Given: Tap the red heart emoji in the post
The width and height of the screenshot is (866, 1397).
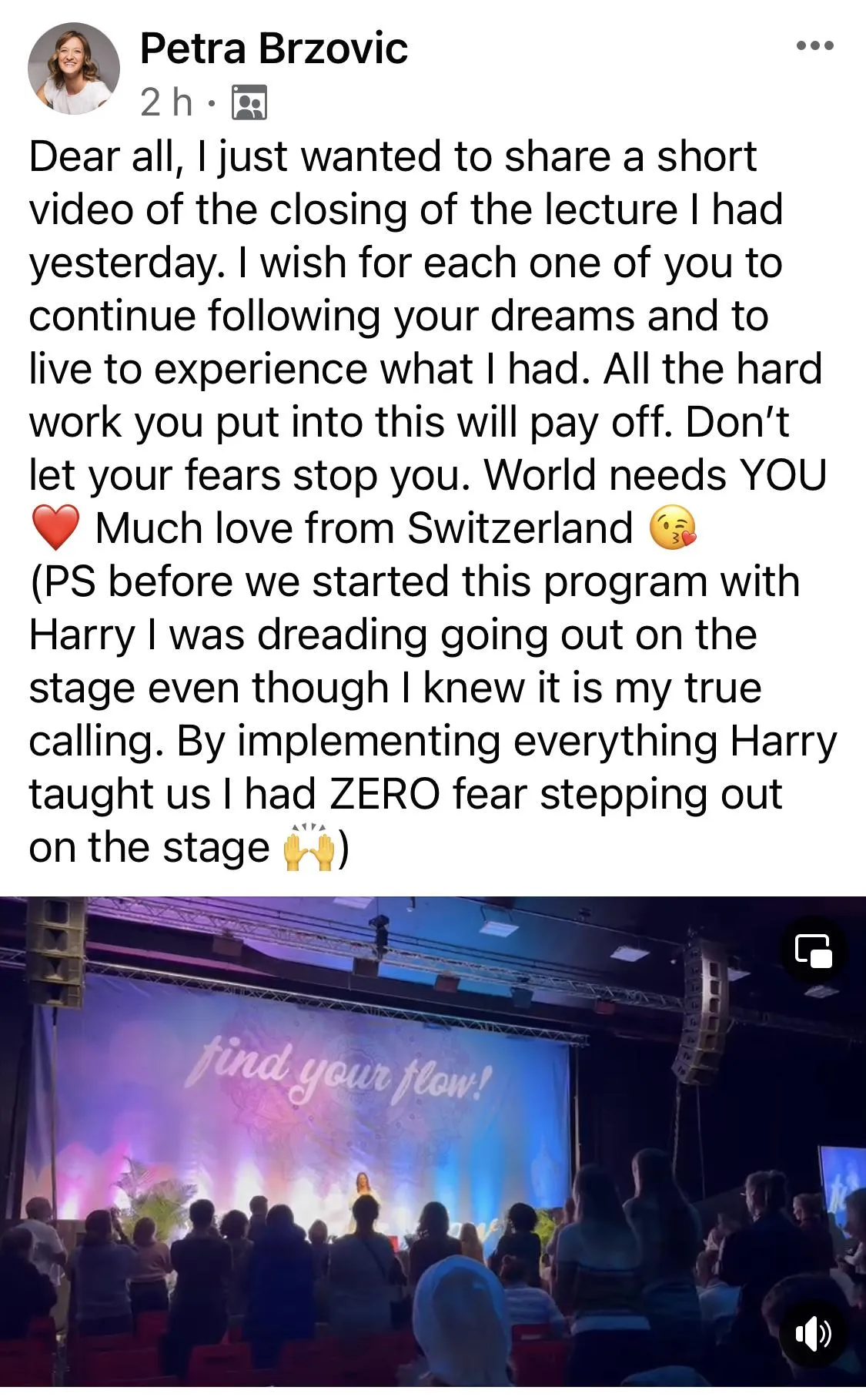Looking at the screenshot, I should click(x=55, y=529).
